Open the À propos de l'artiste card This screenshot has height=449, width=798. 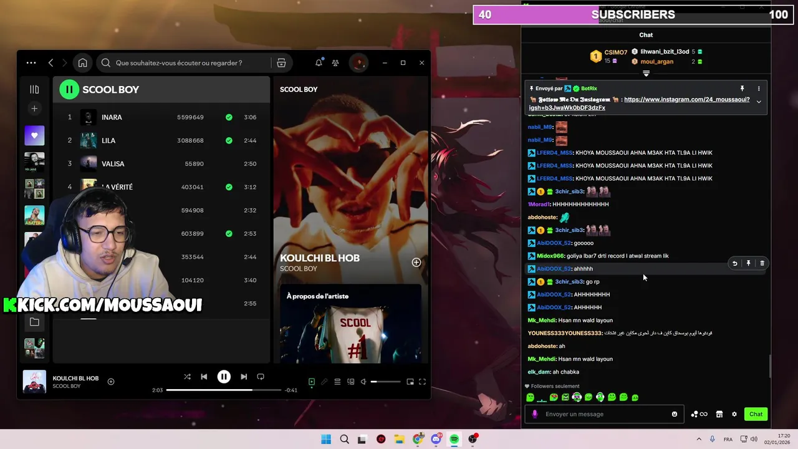(350, 323)
